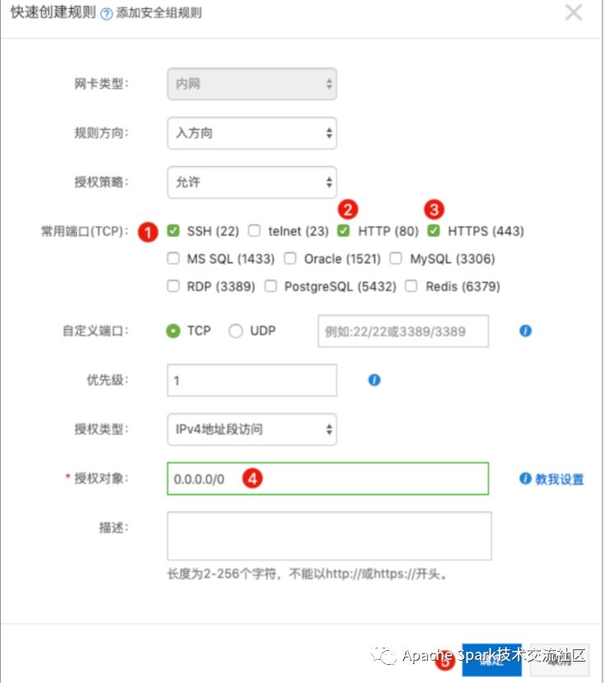605x683 pixels.
Task: Open the 授权策略 dropdown showing 允许
Action: (252, 182)
